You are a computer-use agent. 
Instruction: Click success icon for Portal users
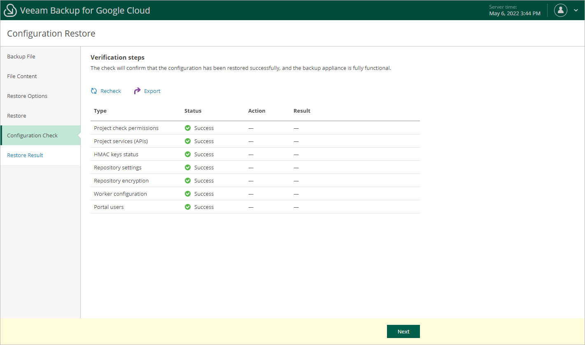(x=188, y=207)
